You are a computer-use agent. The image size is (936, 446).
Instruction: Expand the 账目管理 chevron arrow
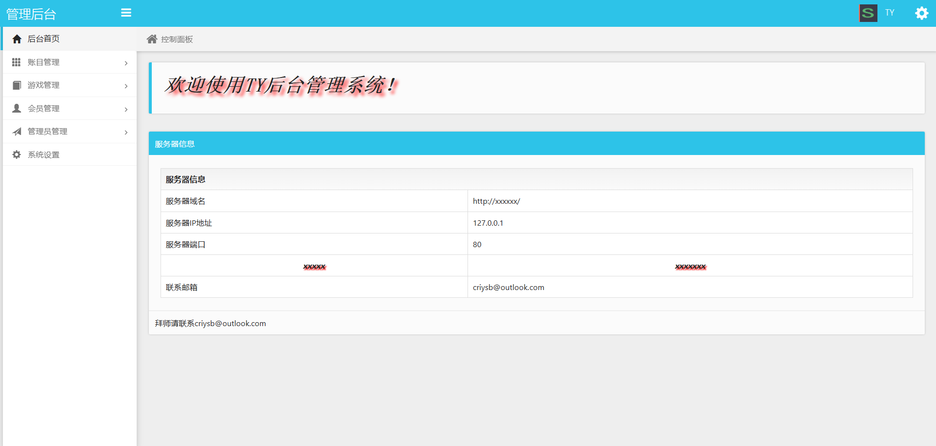pos(126,63)
